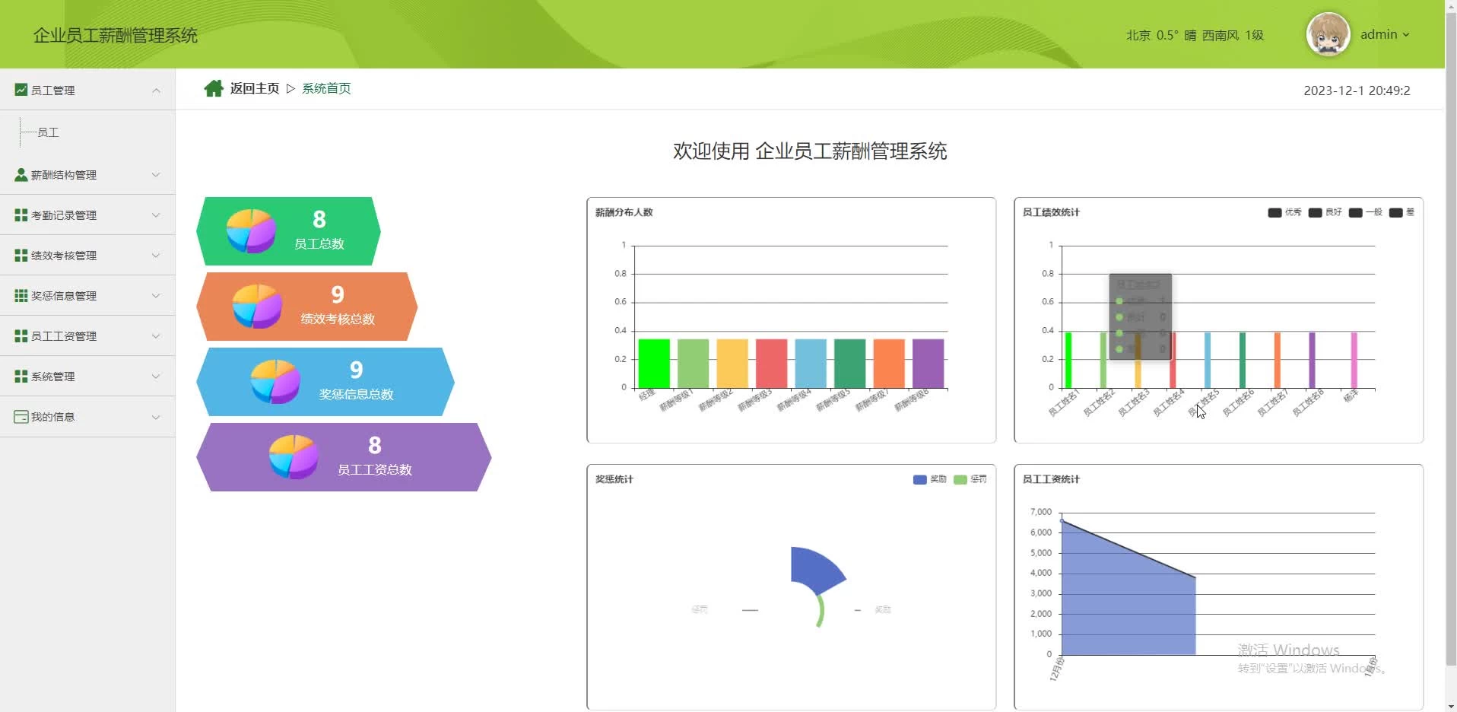This screenshot has height=712, width=1457.
Task: Click the 员工总数 card label
Action: coord(319,244)
